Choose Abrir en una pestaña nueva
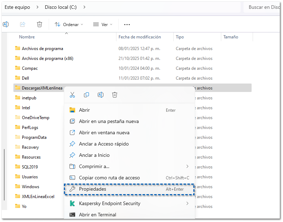283x222 pixels. (x=109, y=121)
